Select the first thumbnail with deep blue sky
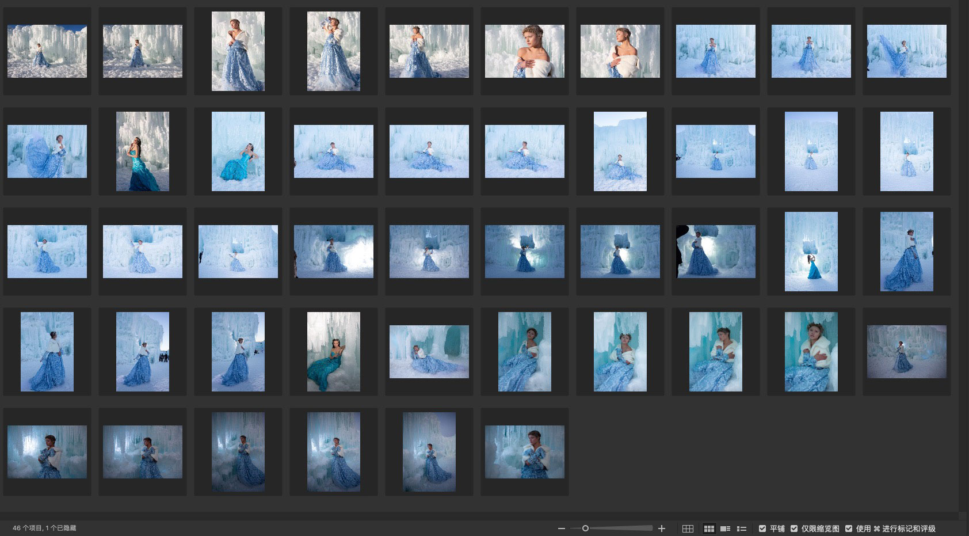 [x=47, y=51]
